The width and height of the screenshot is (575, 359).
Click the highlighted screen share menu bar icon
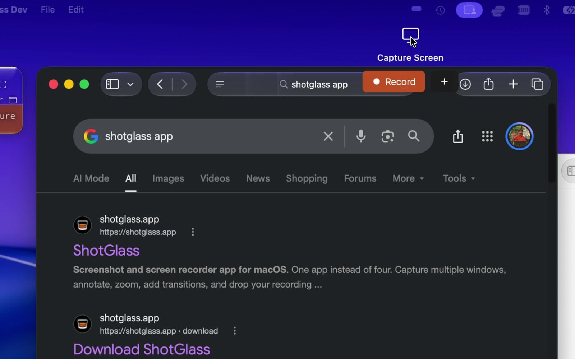coord(469,10)
